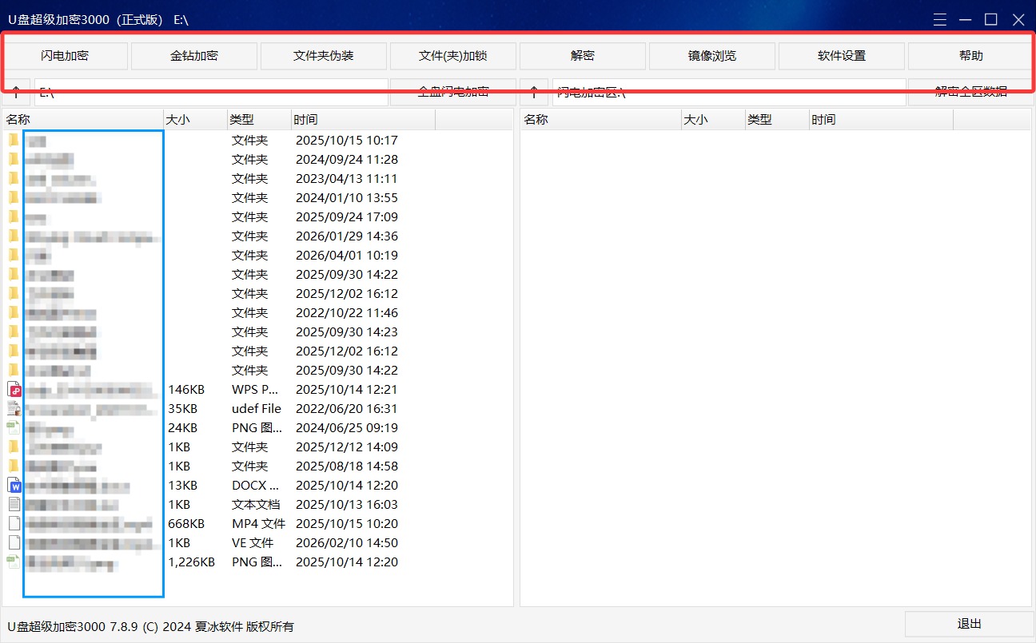Click the up arrow beside 闪电加密区 path
Image resolution: width=1036 pixels, height=643 pixels.
click(x=534, y=92)
